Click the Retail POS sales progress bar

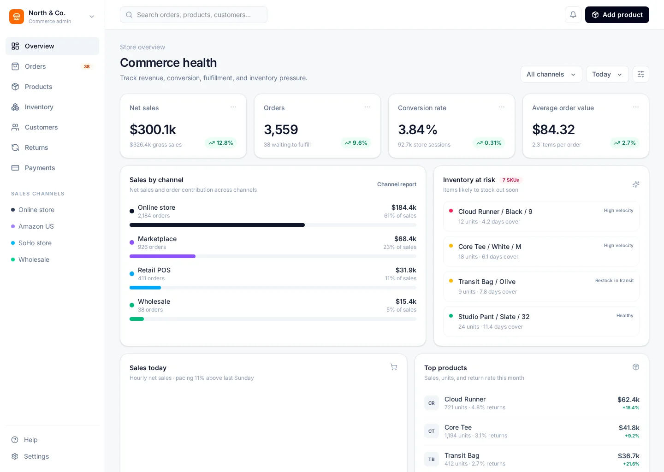click(273, 288)
